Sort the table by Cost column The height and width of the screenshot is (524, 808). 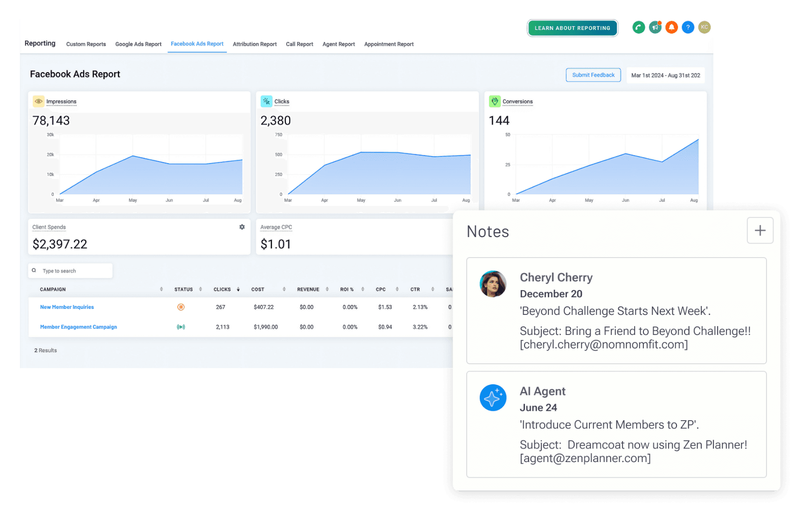pyautogui.click(x=284, y=289)
